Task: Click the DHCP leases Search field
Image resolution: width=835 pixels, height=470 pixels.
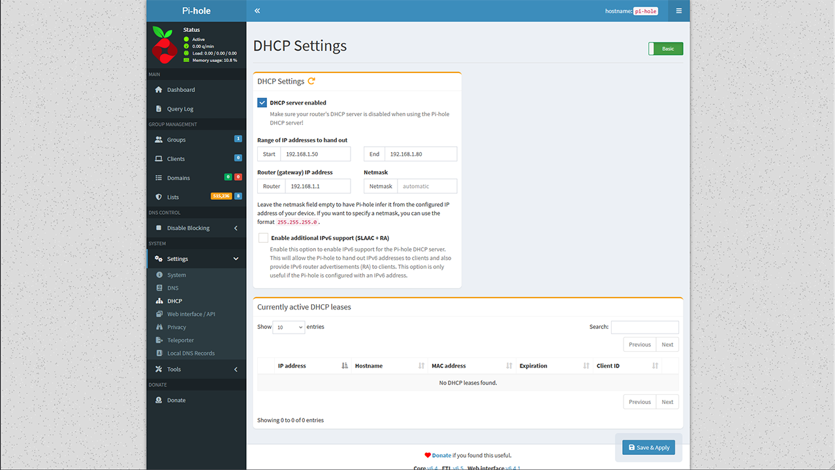Action: pos(644,327)
